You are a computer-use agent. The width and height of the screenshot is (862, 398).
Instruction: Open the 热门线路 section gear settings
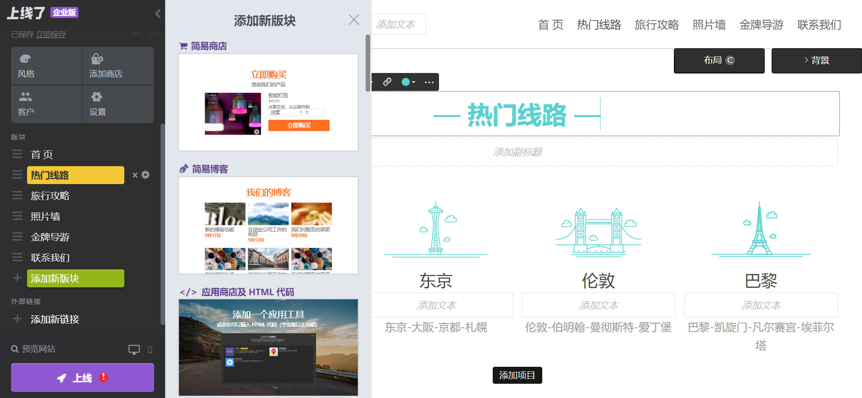(145, 174)
